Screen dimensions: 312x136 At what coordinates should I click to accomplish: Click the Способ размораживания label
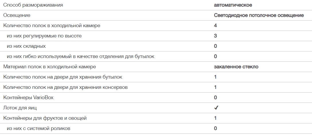[33, 5]
